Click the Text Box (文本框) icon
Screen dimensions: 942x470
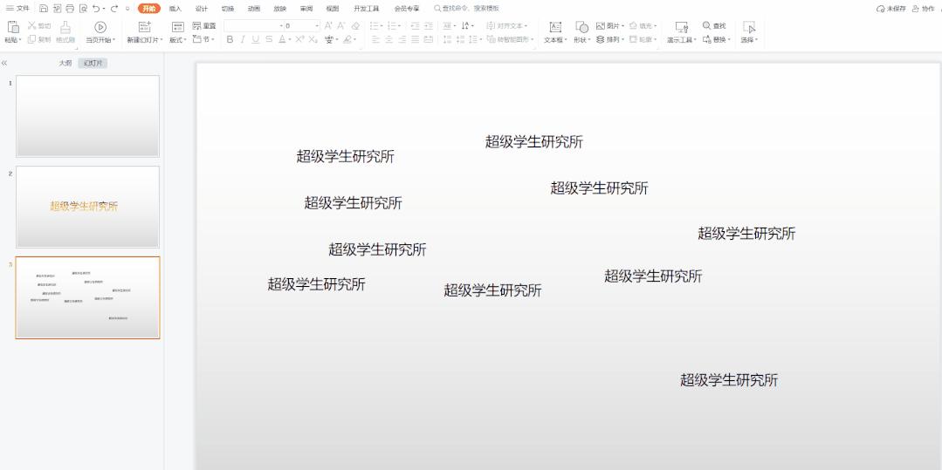[556, 27]
